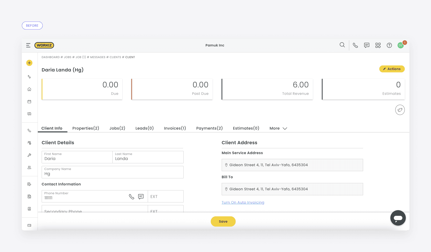The height and width of the screenshot is (252, 431).
Task: Open the phone dialer in the header
Action: pyautogui.click(x=355, y=45)
